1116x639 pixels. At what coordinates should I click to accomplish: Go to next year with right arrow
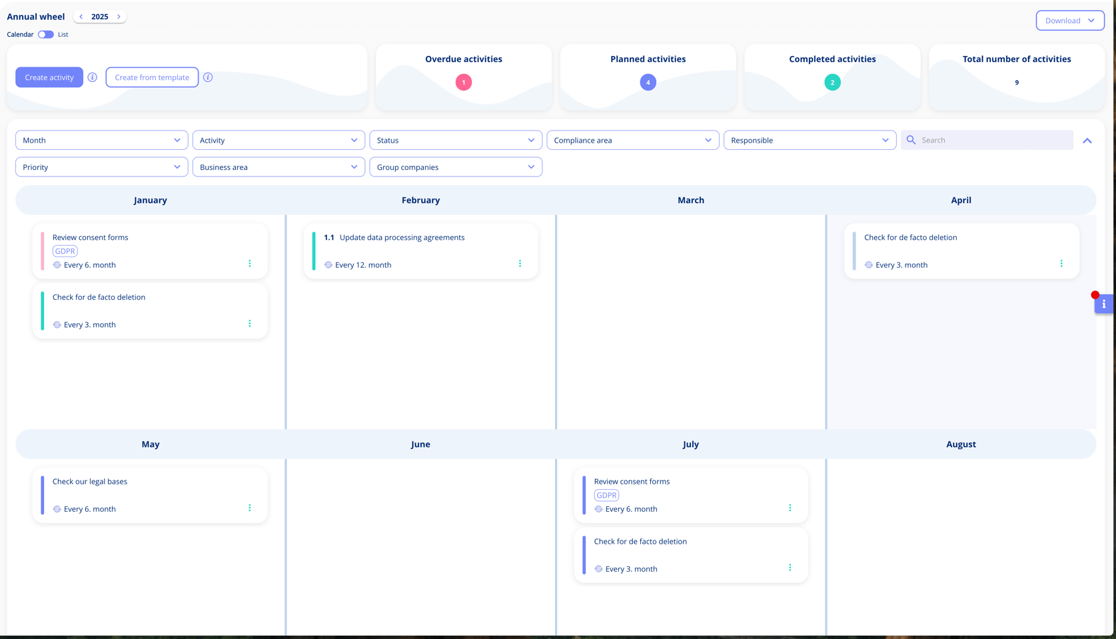pos(119,17)
